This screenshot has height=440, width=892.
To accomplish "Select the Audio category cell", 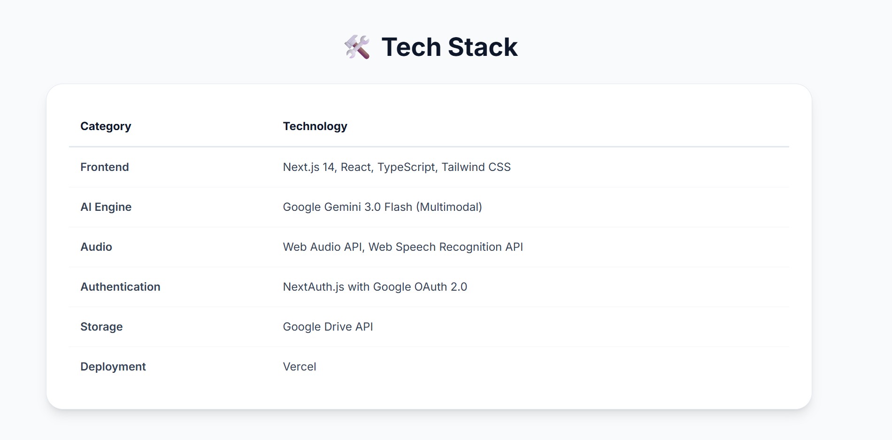I will (96, 247).
